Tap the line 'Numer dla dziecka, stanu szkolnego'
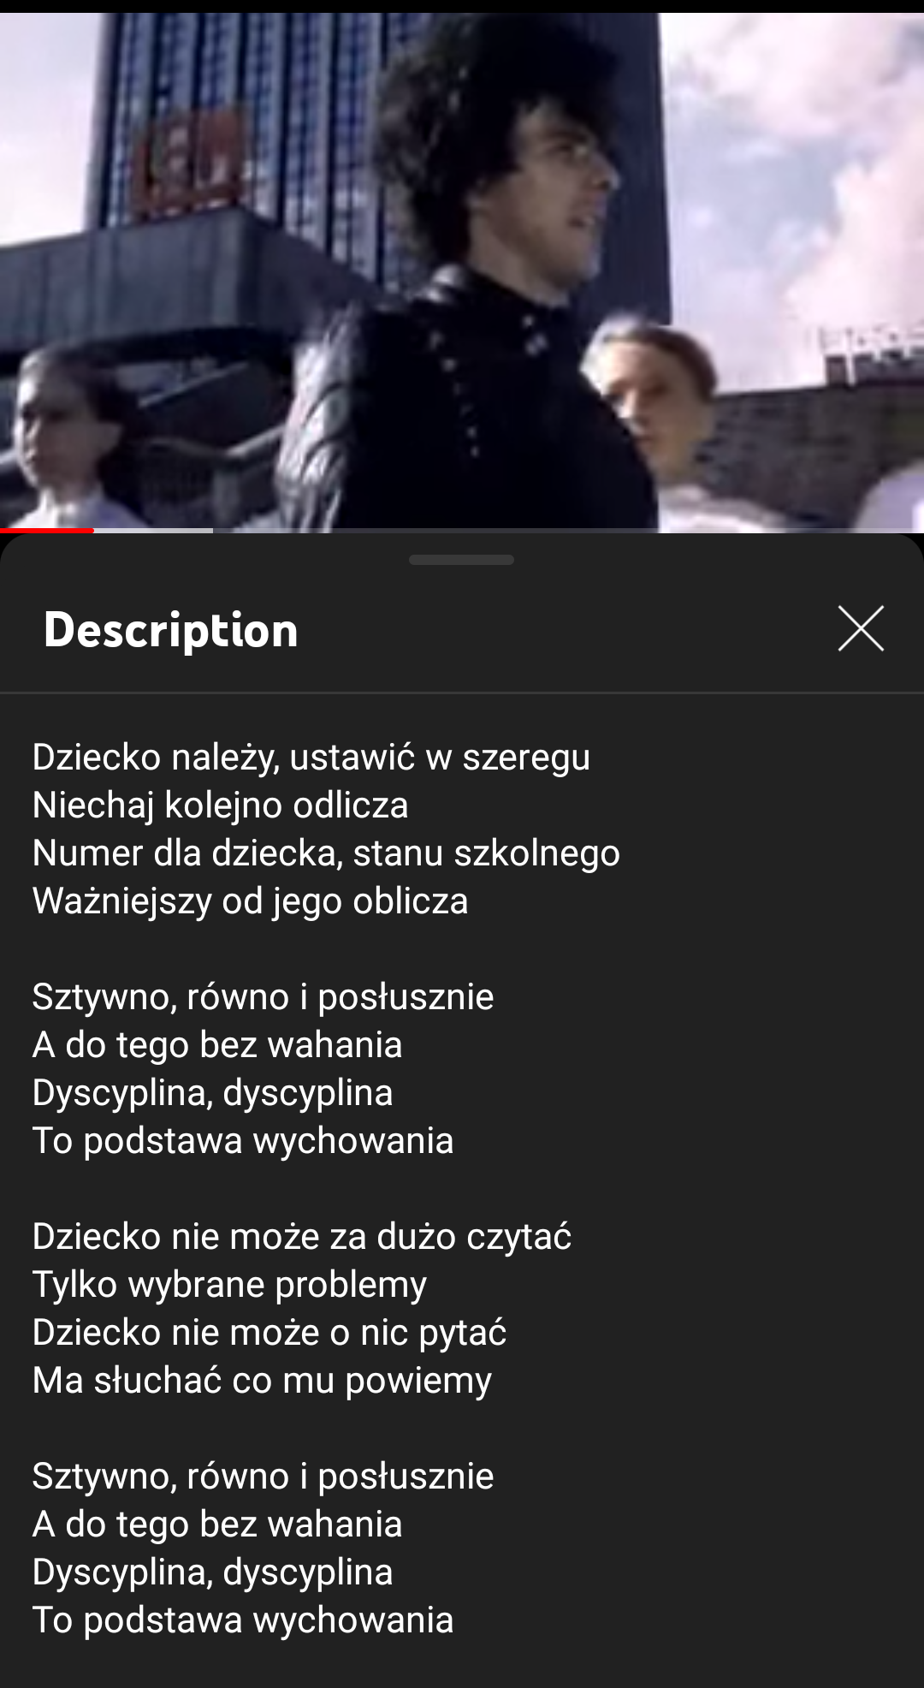The height and width of the screenshot is (1688, 924). [326, 853]
